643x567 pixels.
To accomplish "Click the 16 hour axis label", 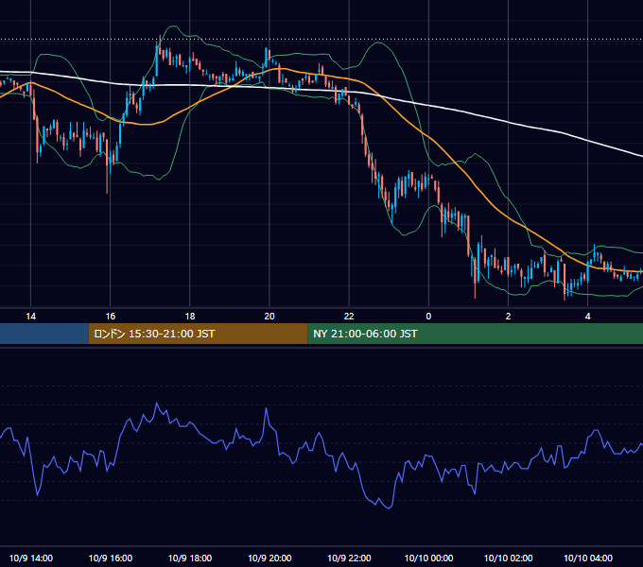I will pyautogui.click(x=111, y=317).
